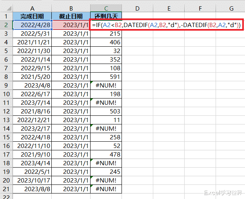Viewport: 245px width, 199px height.
Task: Select cell with date 2023/4/14
Action: [32, 163]
